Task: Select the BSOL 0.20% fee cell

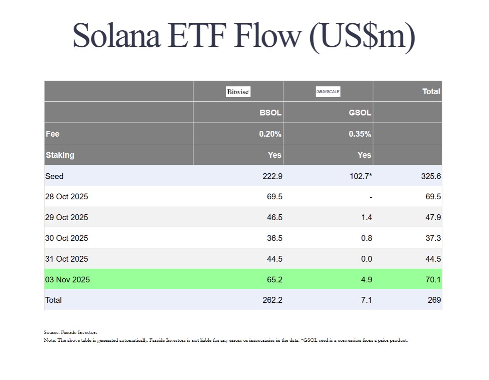Action: click(x=270, y=134)
